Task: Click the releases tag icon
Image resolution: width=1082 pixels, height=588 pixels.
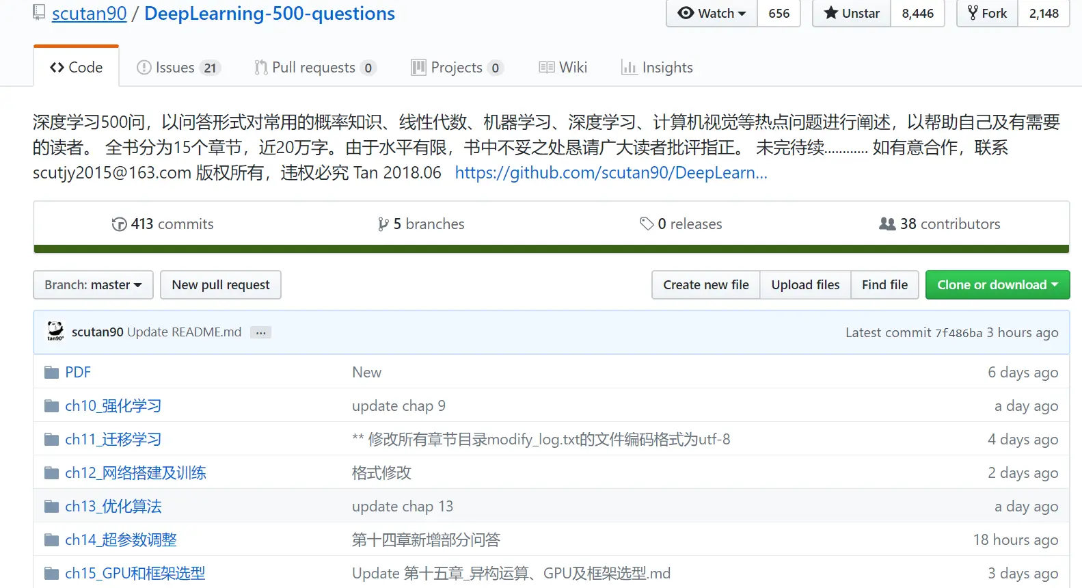Action: click(x=647, y=224)
